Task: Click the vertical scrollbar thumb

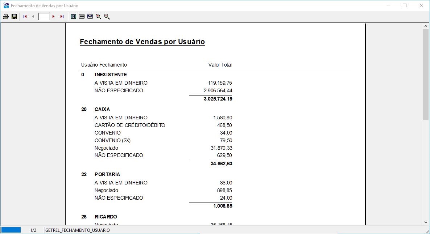Action: [x=426, y=74]
